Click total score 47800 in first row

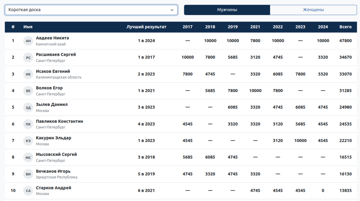tap(345, 41)
